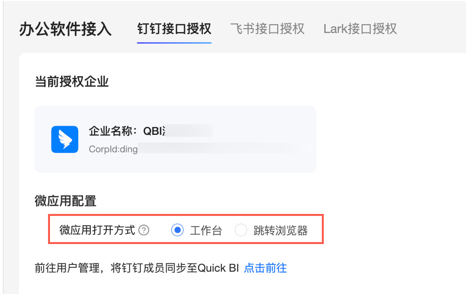Viewport: 466px width, 294px height.
Task: Select the 工作台 radio button
Action: (x=178, y=230)
